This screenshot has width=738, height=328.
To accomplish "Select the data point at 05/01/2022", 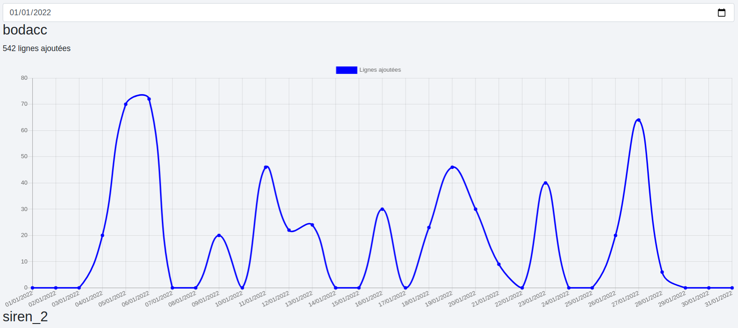I will 126,104.
